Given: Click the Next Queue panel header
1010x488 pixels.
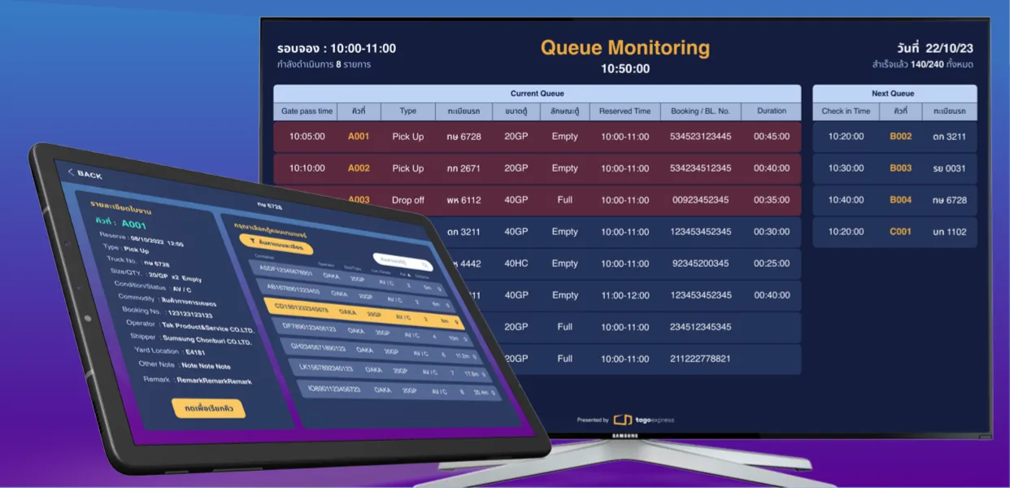Looking at the screenshot, I should pos(894,94).
